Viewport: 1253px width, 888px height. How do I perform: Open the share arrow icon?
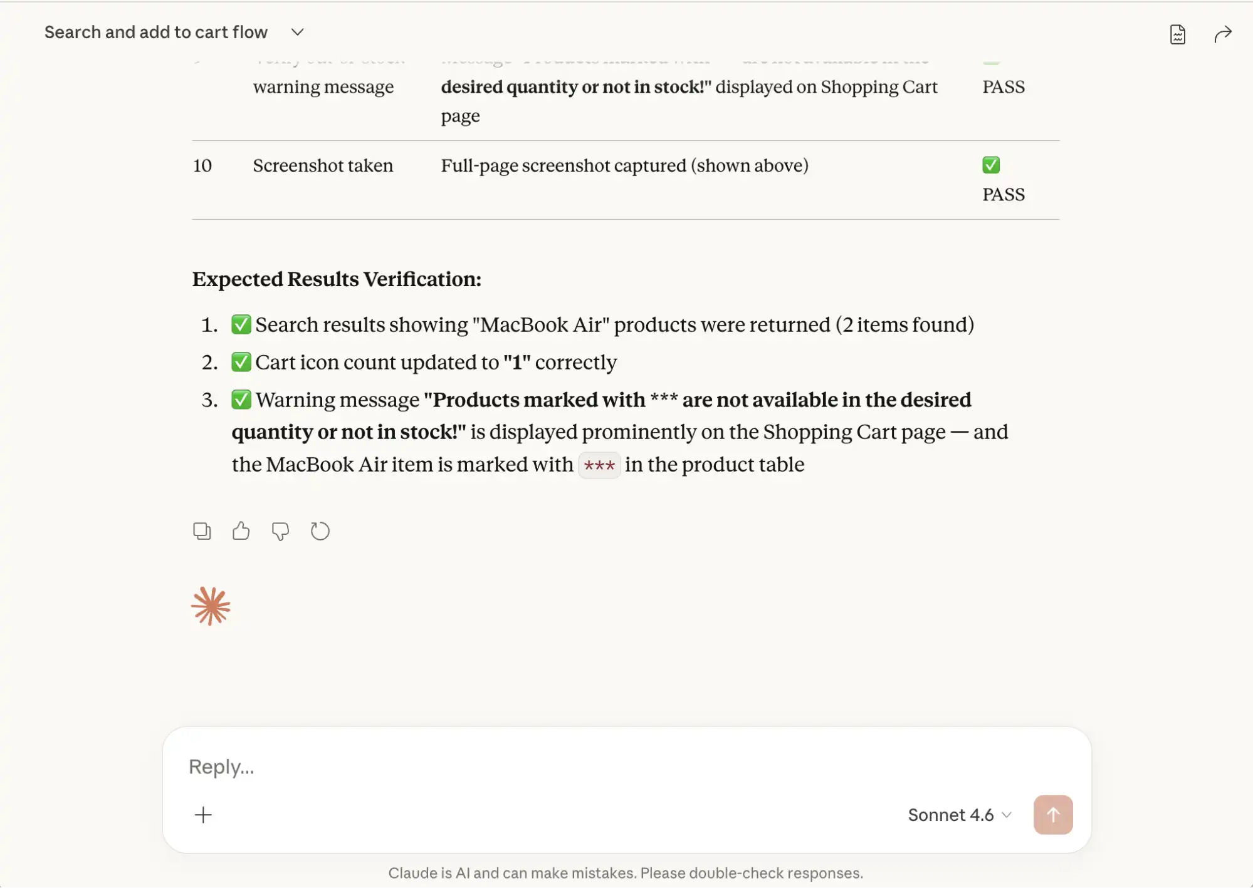coord(1223,34)
